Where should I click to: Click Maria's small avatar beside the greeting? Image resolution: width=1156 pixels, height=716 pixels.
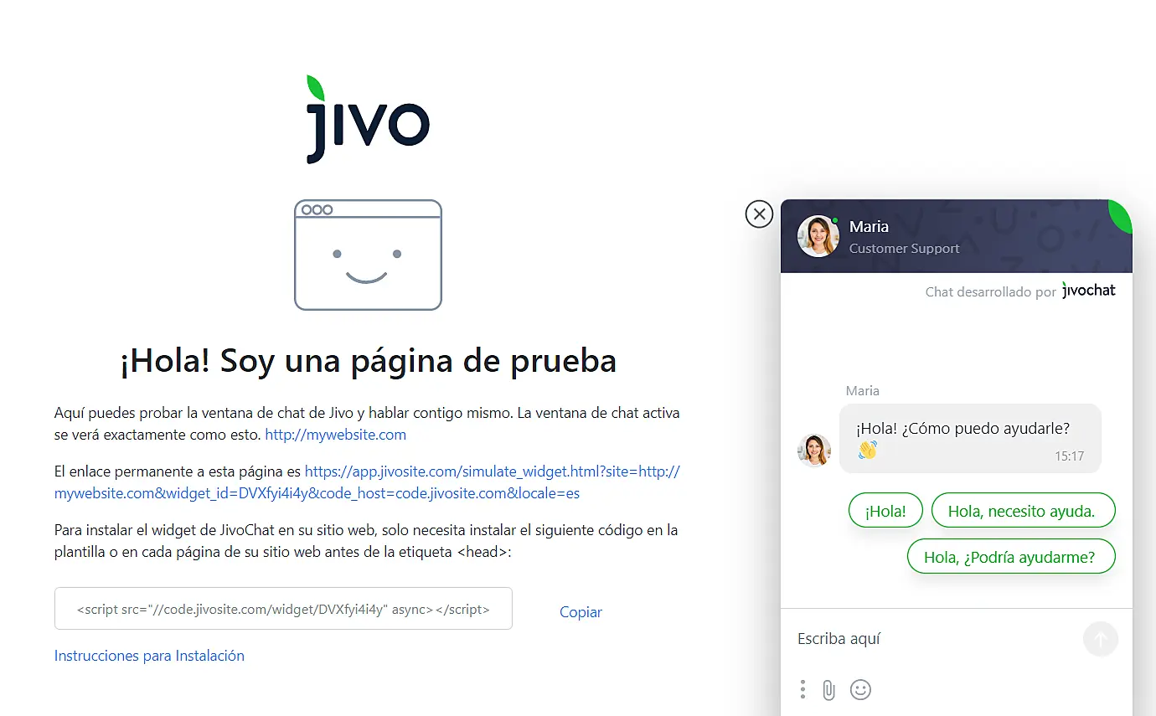tap(814, 451)
